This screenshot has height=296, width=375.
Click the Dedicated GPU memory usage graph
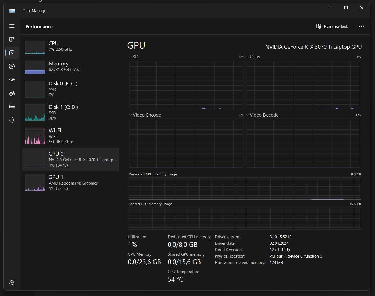245,188
